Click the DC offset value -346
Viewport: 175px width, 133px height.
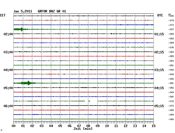(171, 79)
